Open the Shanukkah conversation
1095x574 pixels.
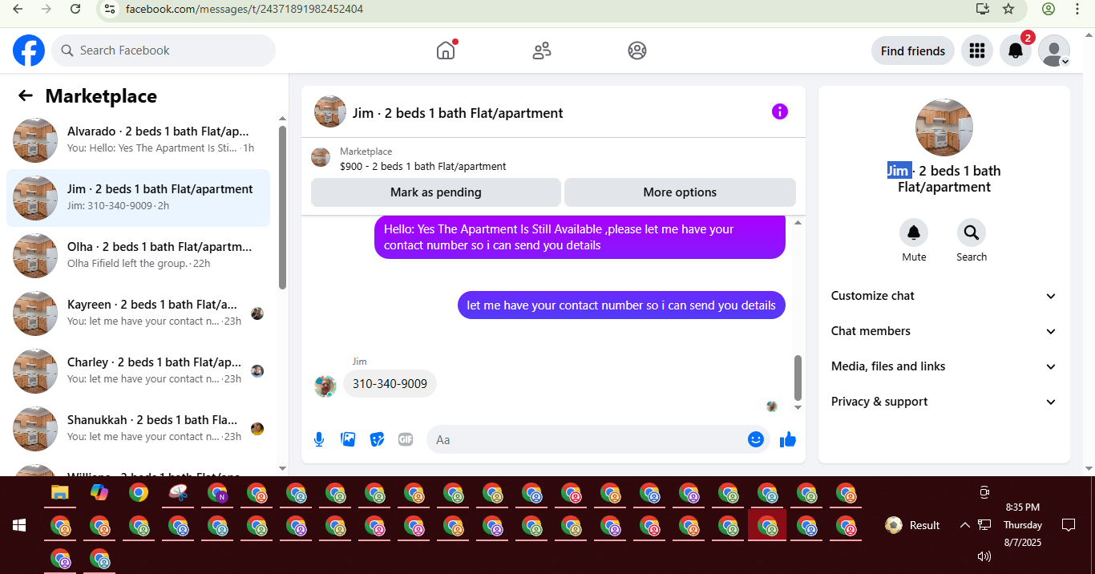coord(138,429)
